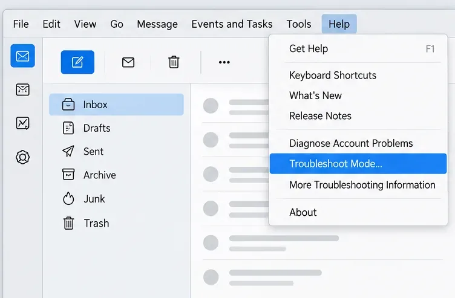This screenshot has width=455, height=298.
Task: Open the first message in list
Action: (x=235, y=106)
